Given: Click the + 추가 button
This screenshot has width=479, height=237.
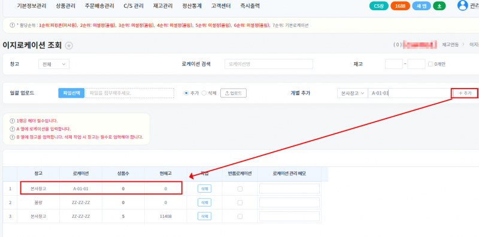Looking at the screenshot, I should pos(465,93).
